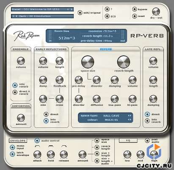This screenshot has height=170, width=174.
Task: Click the question mark help button
Action: (107, 9)
